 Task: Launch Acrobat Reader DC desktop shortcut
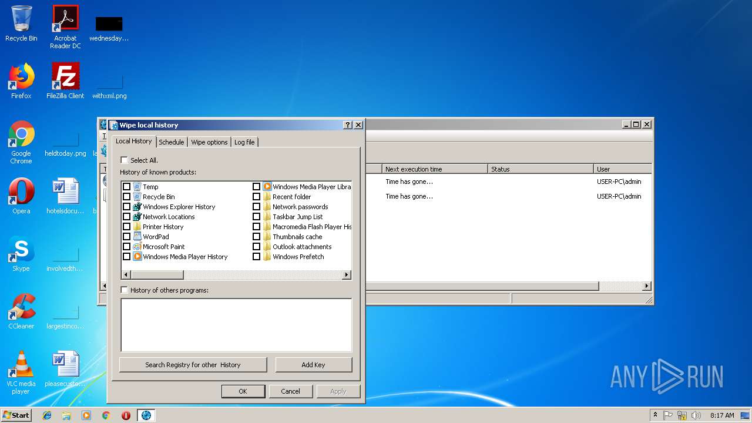(x=65, y=26)
